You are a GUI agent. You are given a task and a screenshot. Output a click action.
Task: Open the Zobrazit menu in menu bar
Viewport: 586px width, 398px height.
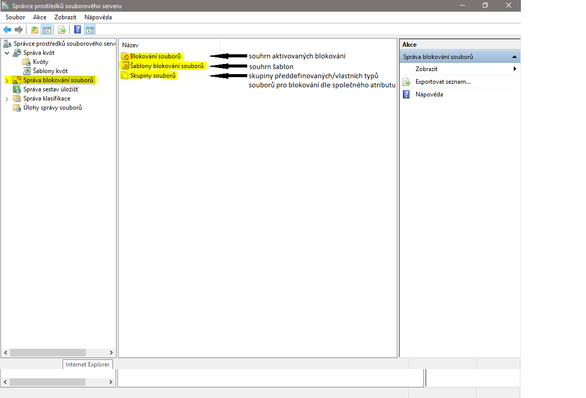tap(65, 17)
